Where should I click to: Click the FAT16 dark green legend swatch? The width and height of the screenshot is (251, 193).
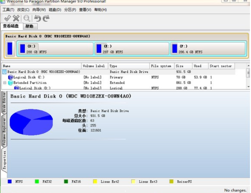(x=66, y=181)
